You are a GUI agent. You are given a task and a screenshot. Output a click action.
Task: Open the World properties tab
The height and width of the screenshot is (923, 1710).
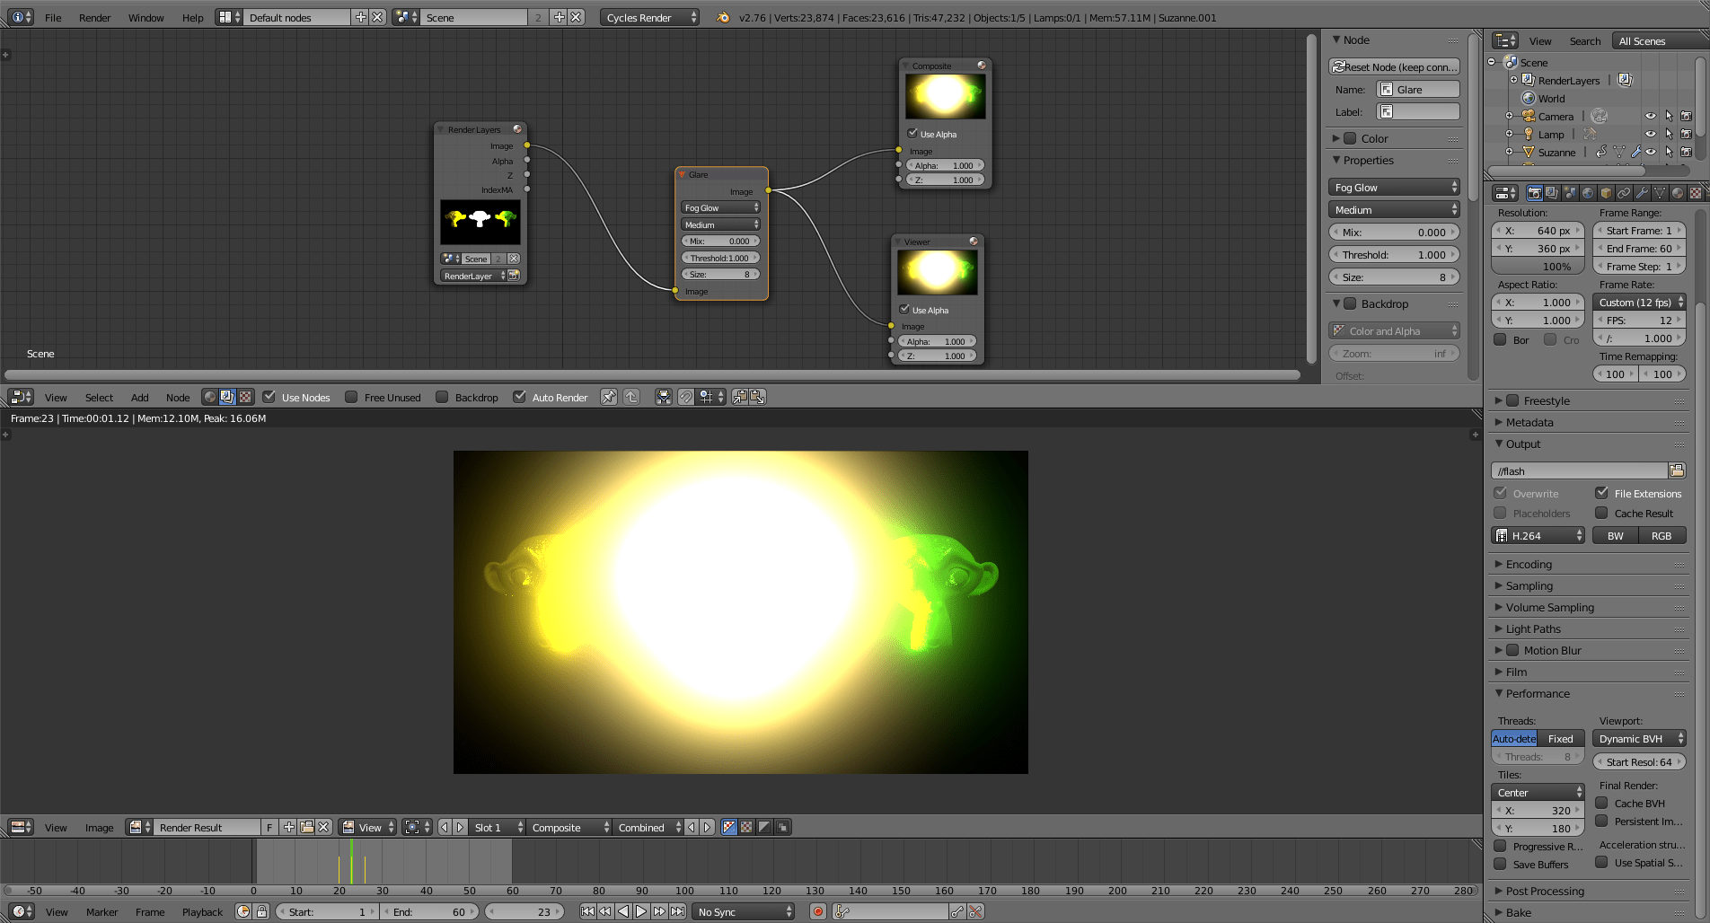[1588, 193]
